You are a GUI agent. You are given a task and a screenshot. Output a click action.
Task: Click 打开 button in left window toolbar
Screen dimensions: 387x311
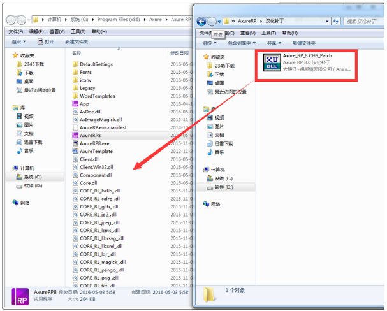point(46,41)
